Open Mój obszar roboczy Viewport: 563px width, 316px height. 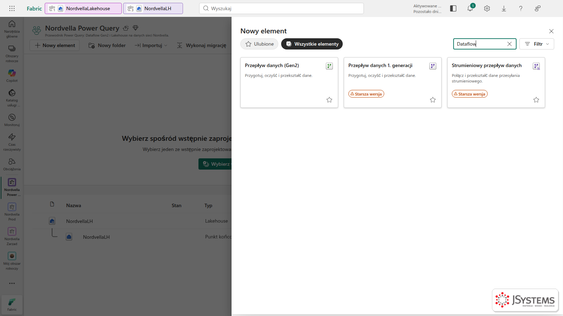click(x=12, y=261)
